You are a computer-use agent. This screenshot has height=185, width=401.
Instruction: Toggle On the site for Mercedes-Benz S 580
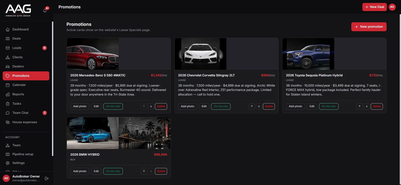113,106
